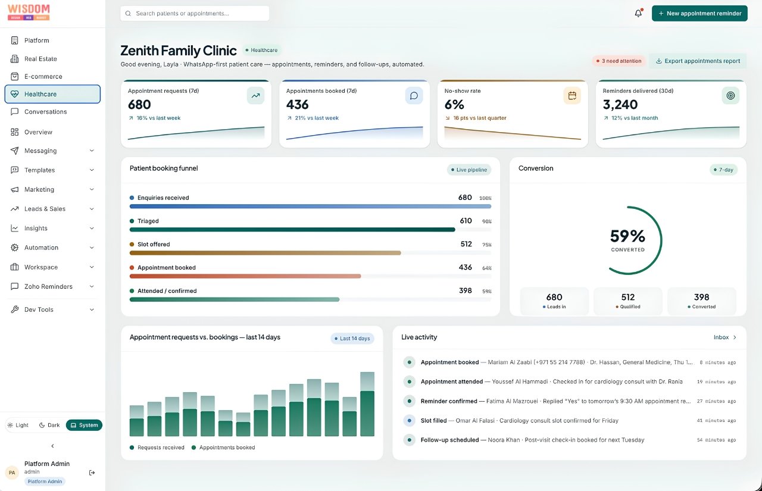
Task: Switch theme to Light
Action: tap(18, 425)
